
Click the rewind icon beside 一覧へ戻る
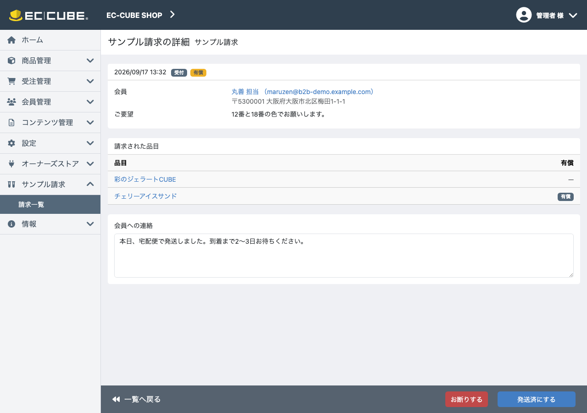tap(116, 399)
